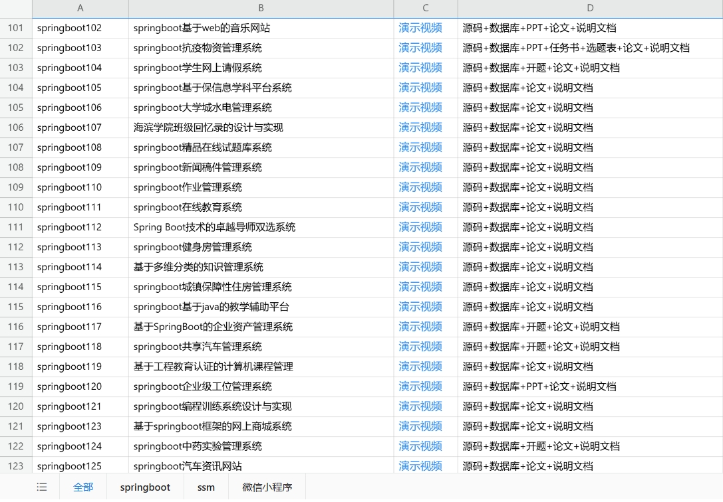Click cell springboot124 in column A

(80, 446)
